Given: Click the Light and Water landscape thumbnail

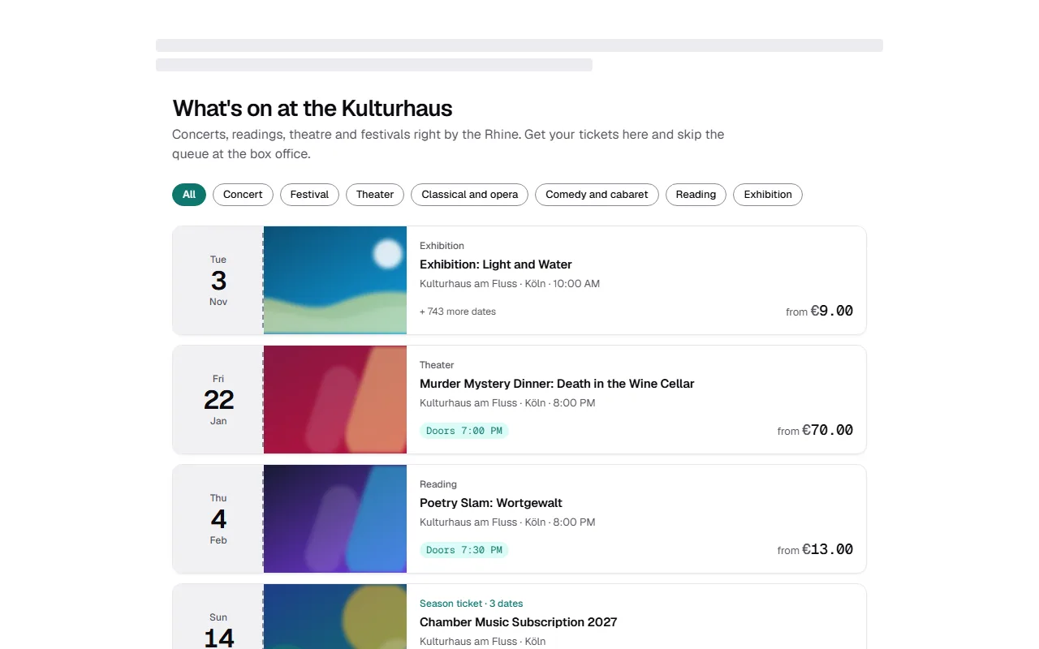Looking at the screenshot, I should point(335,280).
